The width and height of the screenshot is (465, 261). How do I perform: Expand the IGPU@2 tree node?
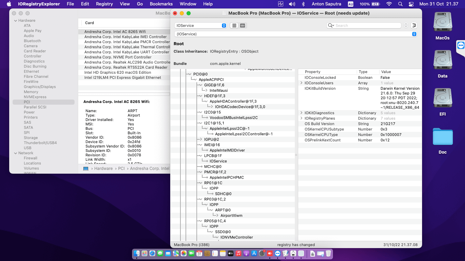pos(201,139)
